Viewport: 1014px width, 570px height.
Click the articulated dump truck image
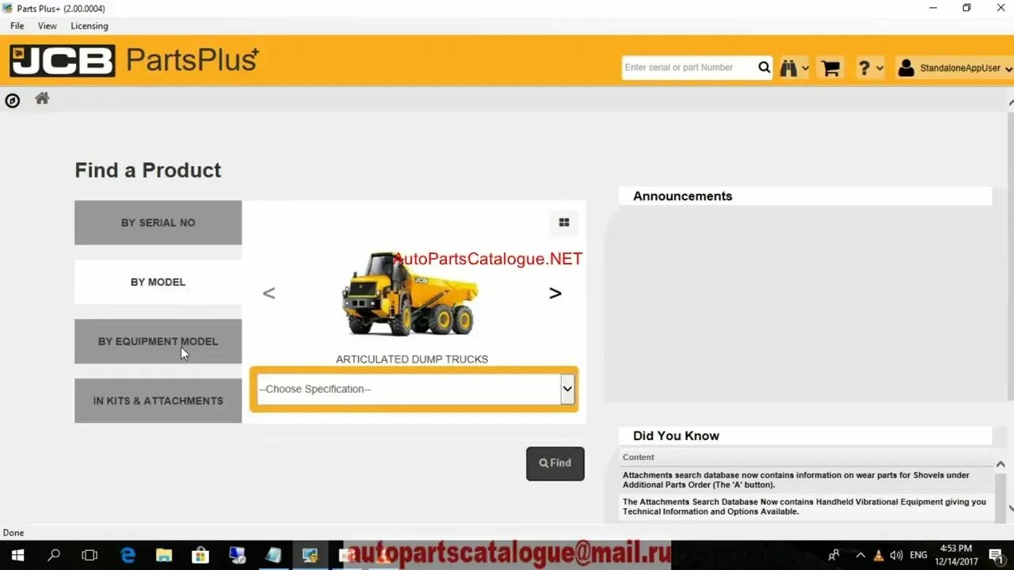[410, 294]
